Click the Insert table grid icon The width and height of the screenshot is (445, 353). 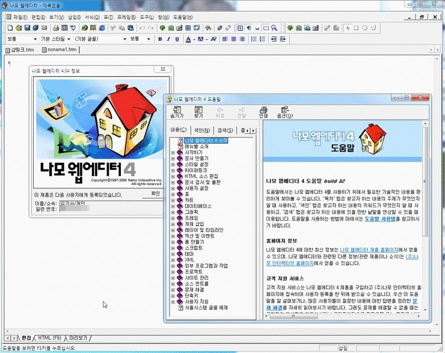[188, 28]
